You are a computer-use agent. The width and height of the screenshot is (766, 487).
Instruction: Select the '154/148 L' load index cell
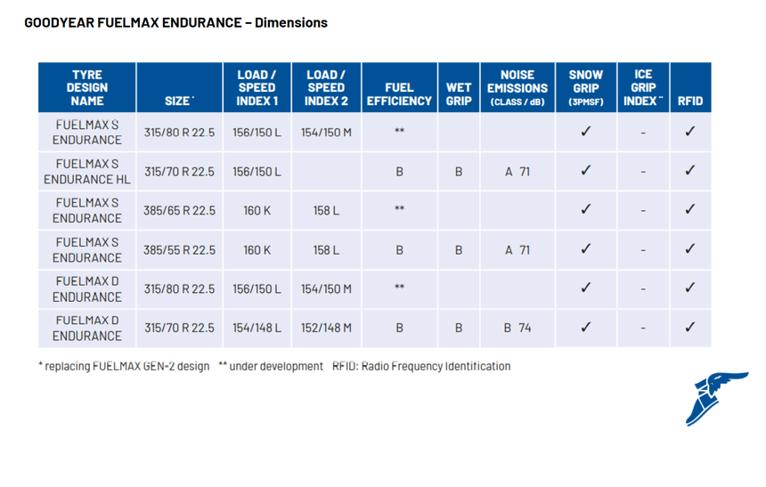click(257, 328)
